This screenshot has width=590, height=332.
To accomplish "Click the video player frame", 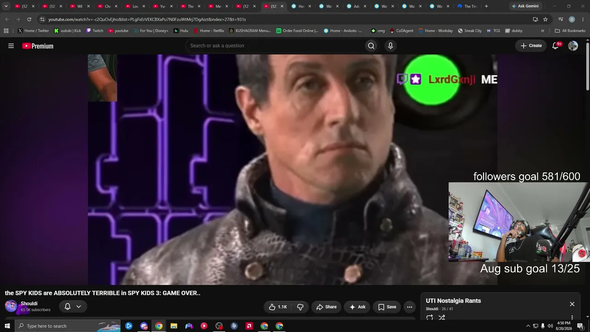I will [292, 169].
